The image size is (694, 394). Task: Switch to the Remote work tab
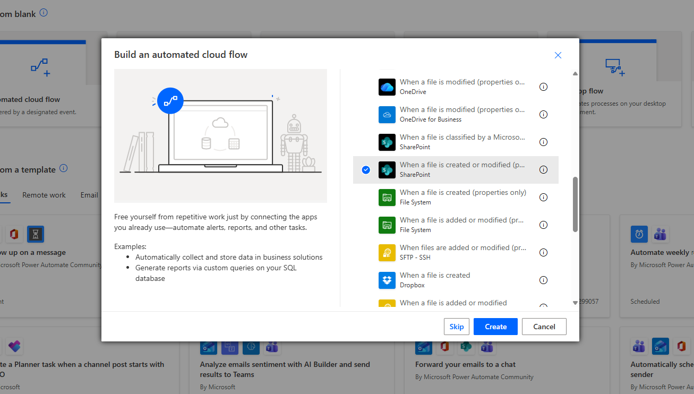point(44,195)
